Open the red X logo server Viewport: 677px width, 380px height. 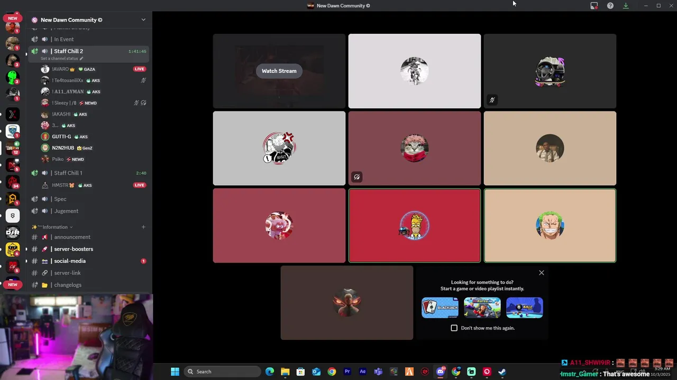pos(13,114)
